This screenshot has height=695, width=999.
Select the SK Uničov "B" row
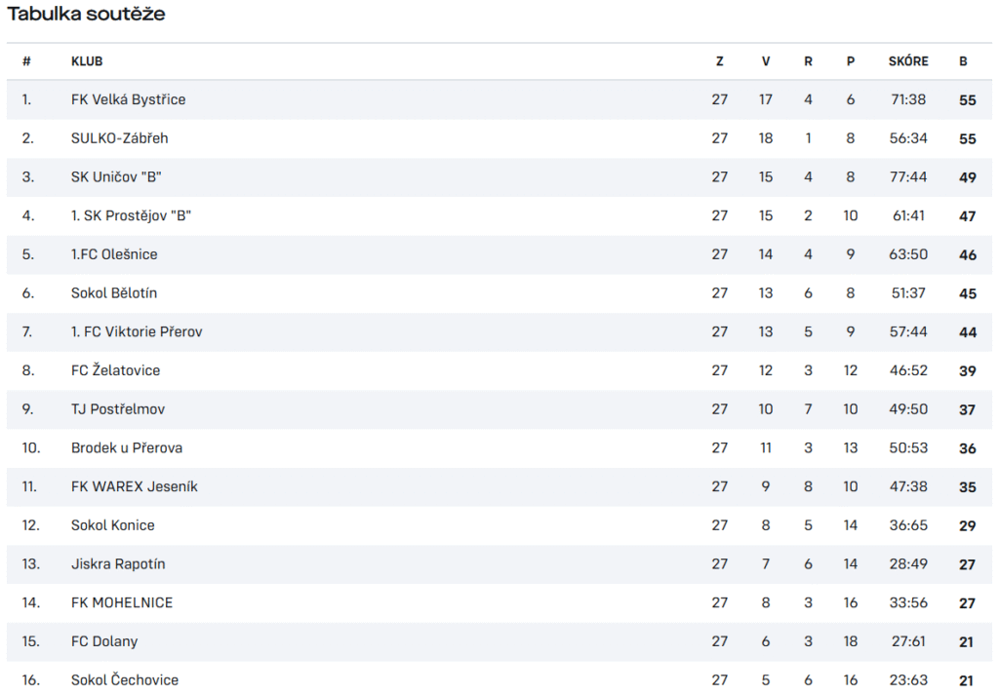click(x=499, y=177)
